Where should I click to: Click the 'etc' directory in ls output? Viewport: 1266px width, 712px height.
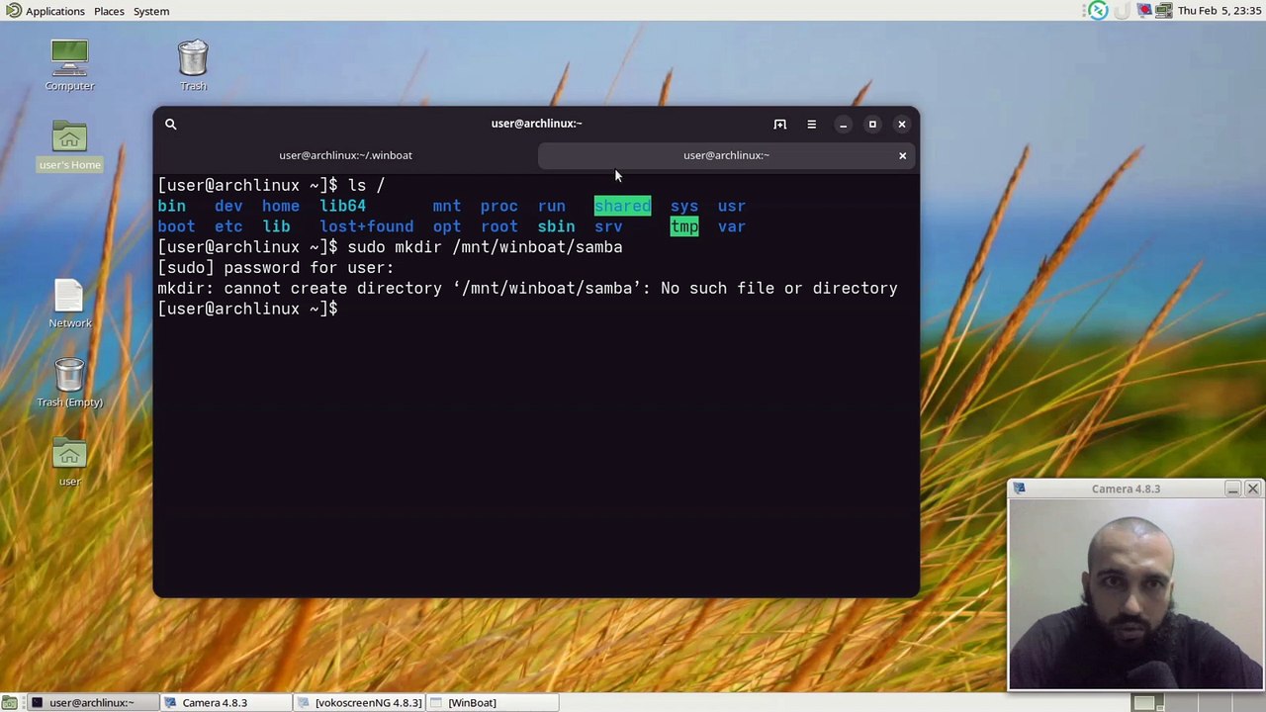(228, 226)
